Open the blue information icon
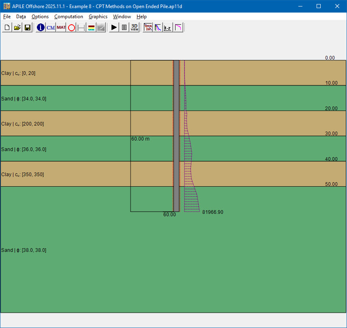This screenshot has height=328, width=347. point(41,28)
